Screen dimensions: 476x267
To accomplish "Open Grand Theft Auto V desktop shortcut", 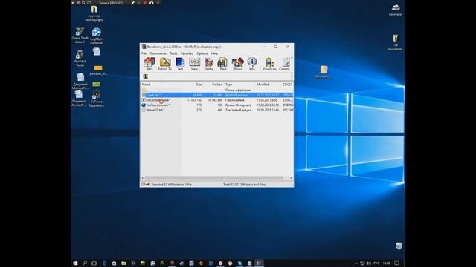I will click(x=80, y=35).
